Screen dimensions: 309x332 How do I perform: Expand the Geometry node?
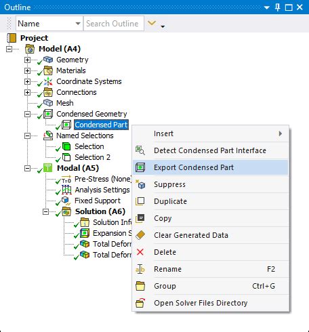[x=27, y=60]
